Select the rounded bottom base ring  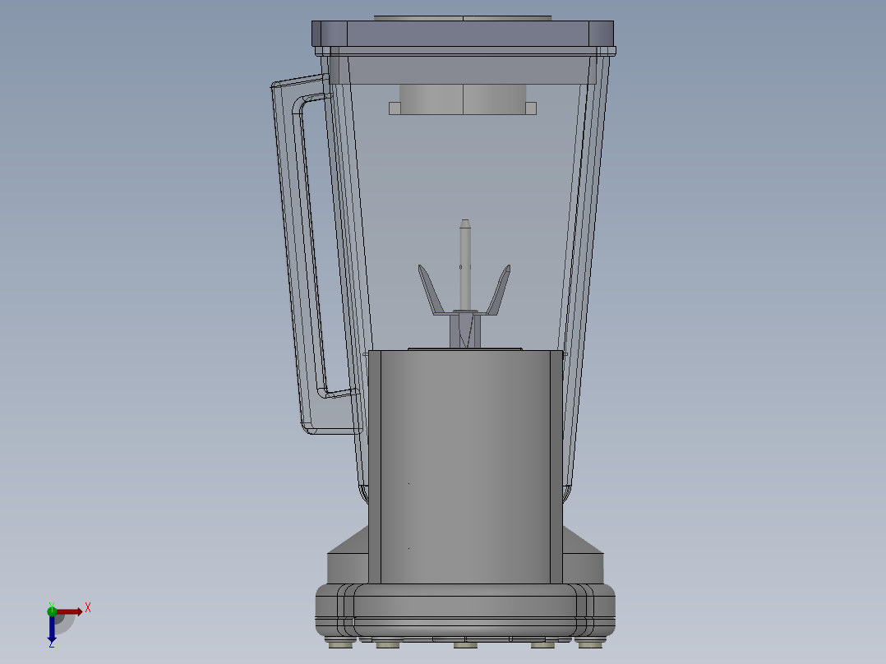(x=465, y=611)
